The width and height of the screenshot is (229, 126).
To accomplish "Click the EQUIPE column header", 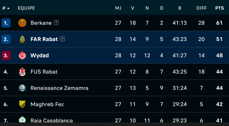I will click(27, 8).
